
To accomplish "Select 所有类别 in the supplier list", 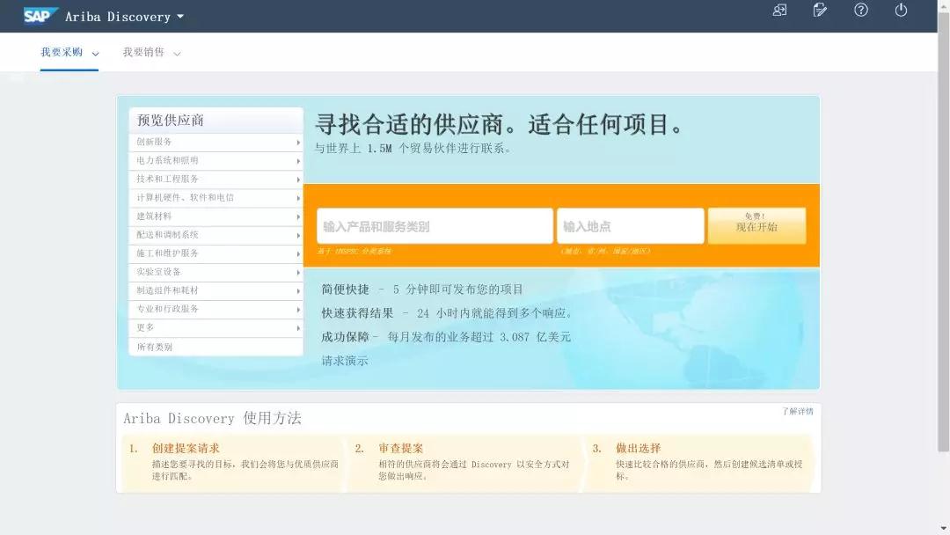I will tap(216, 348).
